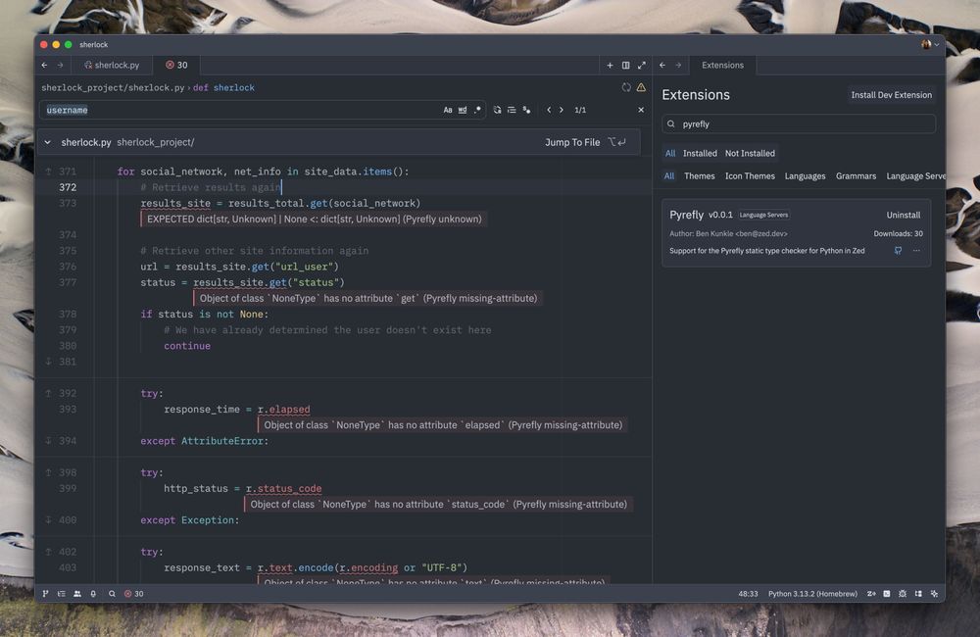The image size is (980, 637).
Task: Select the All category filter
Action: [668, 176]
